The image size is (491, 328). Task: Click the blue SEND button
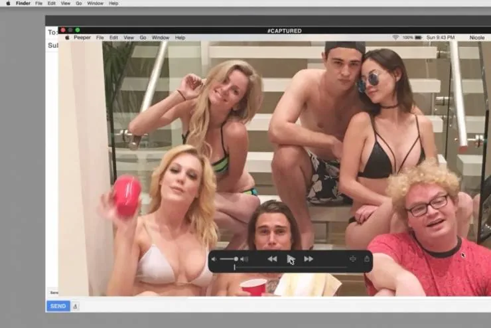coord(58,306)
